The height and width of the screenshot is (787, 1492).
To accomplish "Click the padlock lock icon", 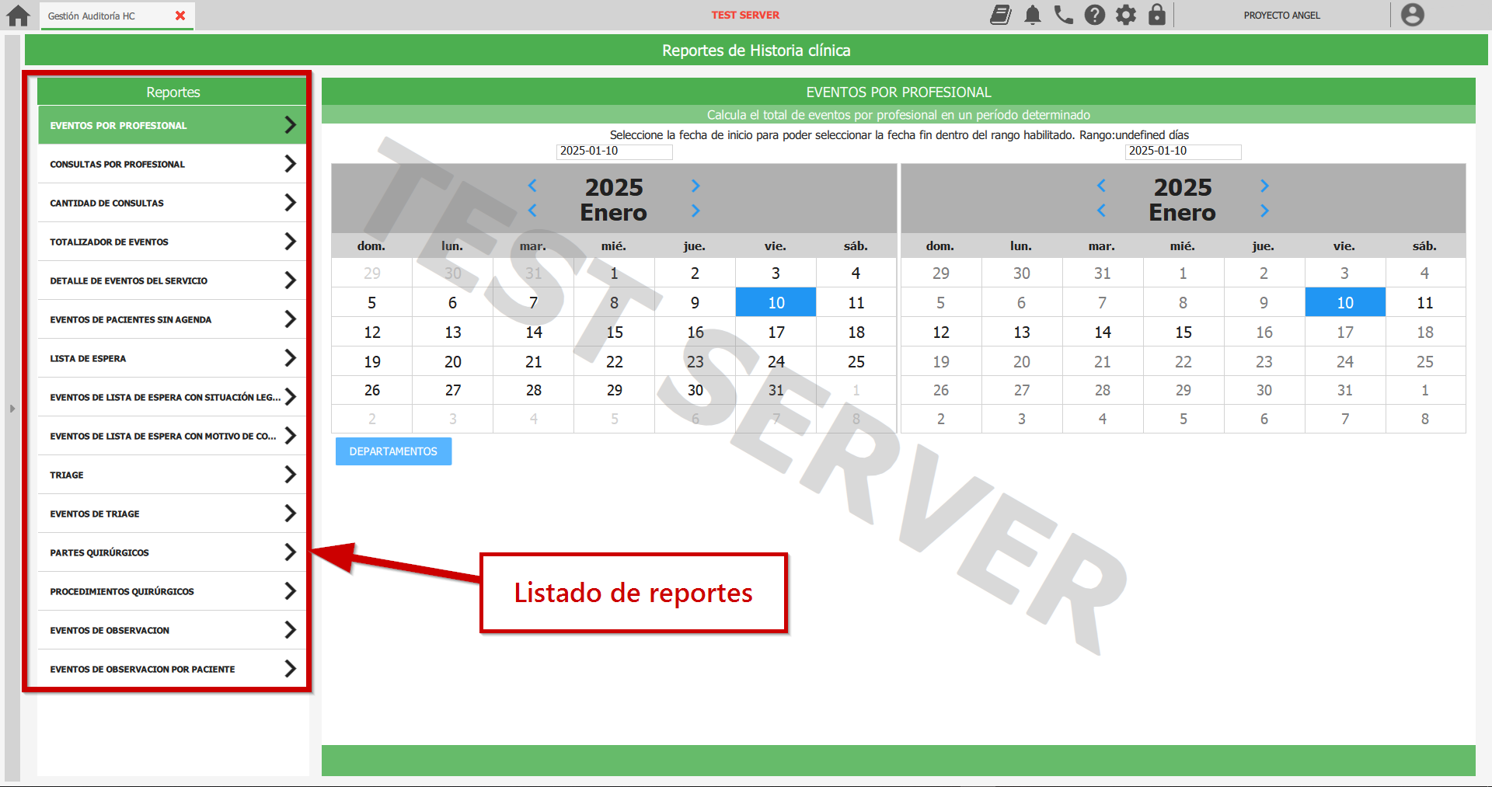I will [1156, 15].
